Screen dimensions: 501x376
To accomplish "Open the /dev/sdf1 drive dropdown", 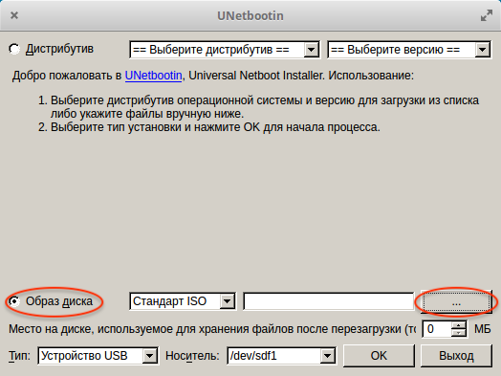I will (281, 356).
